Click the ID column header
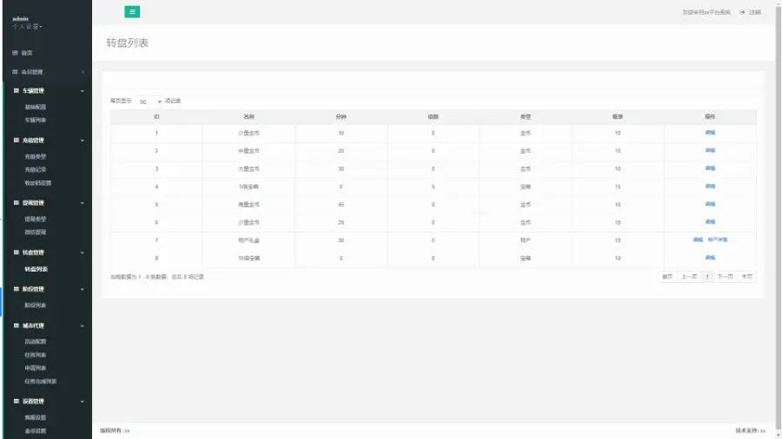Image resolution: width=782 pixels, height=439 pixels. pyautogui.click(x=156, y=116)
